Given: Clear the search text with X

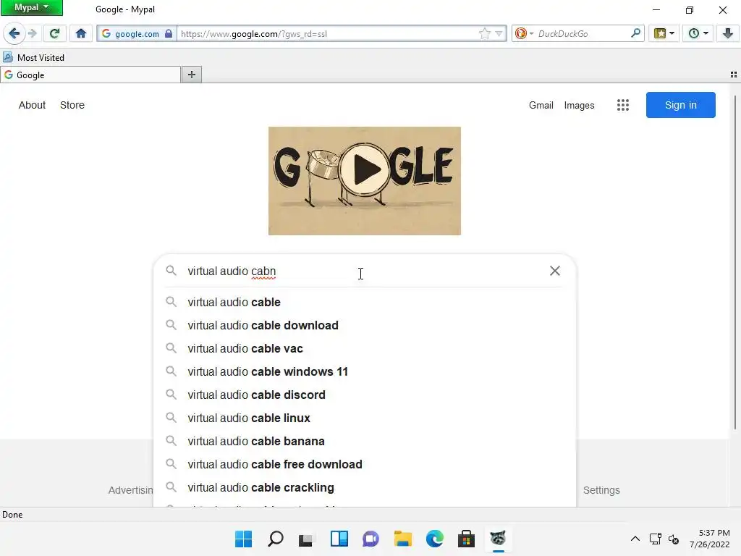Looking at the screenshot, I should click(x=555, y=271).
